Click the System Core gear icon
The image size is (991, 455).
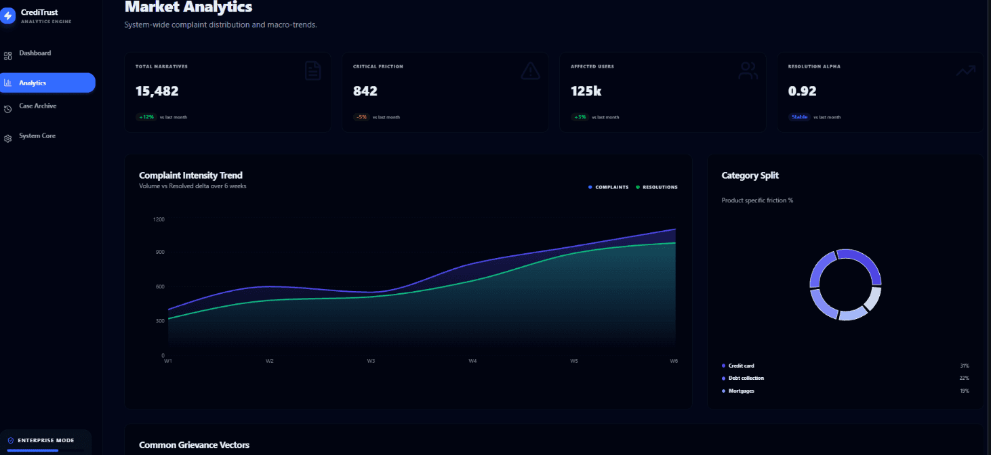tap(7, 139)
